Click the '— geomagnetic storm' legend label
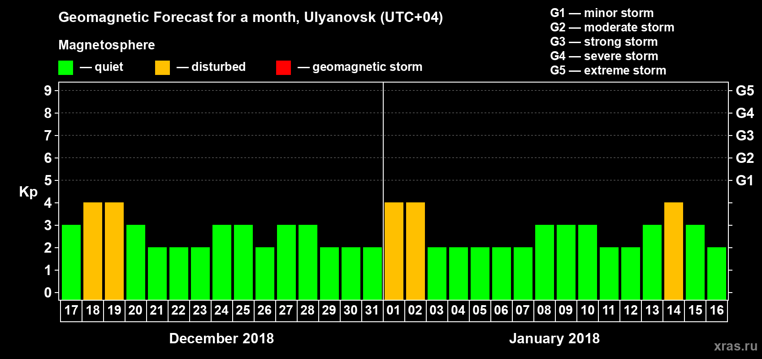The image size is (762, 359). 360,67
